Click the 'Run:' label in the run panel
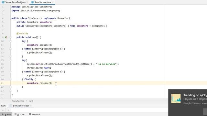This screenshot has height=116, width=207. point(3,106)
